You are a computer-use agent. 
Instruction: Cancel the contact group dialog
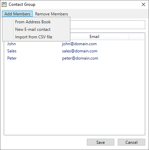click(x=131, y=142)
